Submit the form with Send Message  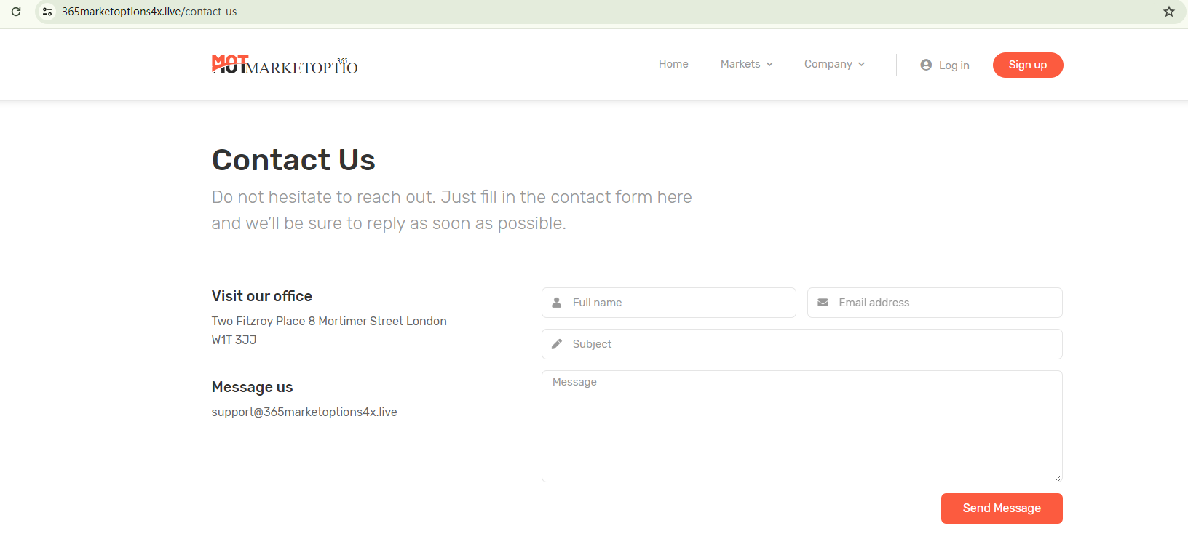pyautogui.click(x=1002, y=508)
